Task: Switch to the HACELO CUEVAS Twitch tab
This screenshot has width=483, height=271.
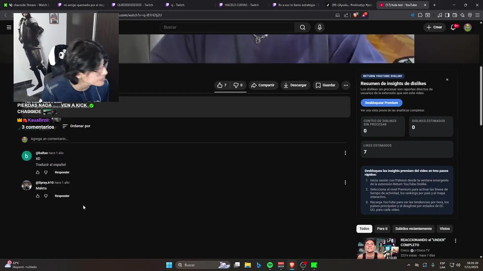Action: point(241,5)
